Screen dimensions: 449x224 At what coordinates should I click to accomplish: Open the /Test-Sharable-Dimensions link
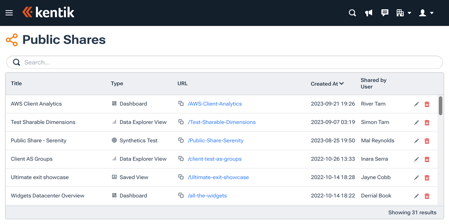(221, 122)
